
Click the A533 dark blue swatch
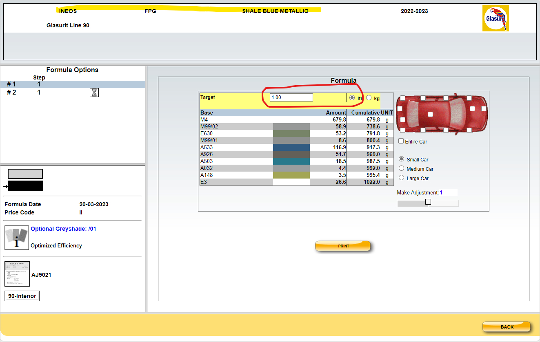click(x=291, y=148)
